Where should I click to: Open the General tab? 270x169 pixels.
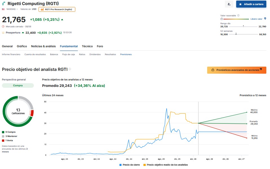click(7, 46)
